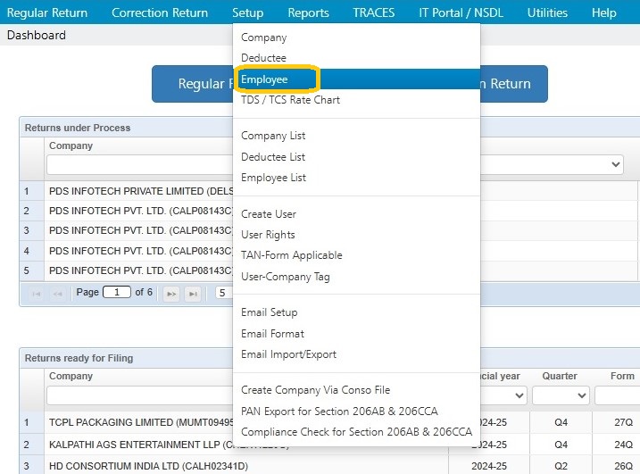Expand the Quarter filter dropdown
This screenshot has height=474, width=640.
[x=561, y=395]
